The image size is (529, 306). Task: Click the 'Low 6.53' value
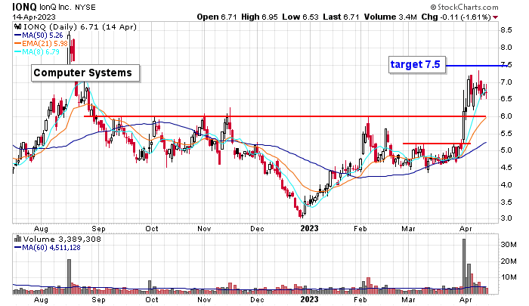pyautogui.click(x=300, y=17)
